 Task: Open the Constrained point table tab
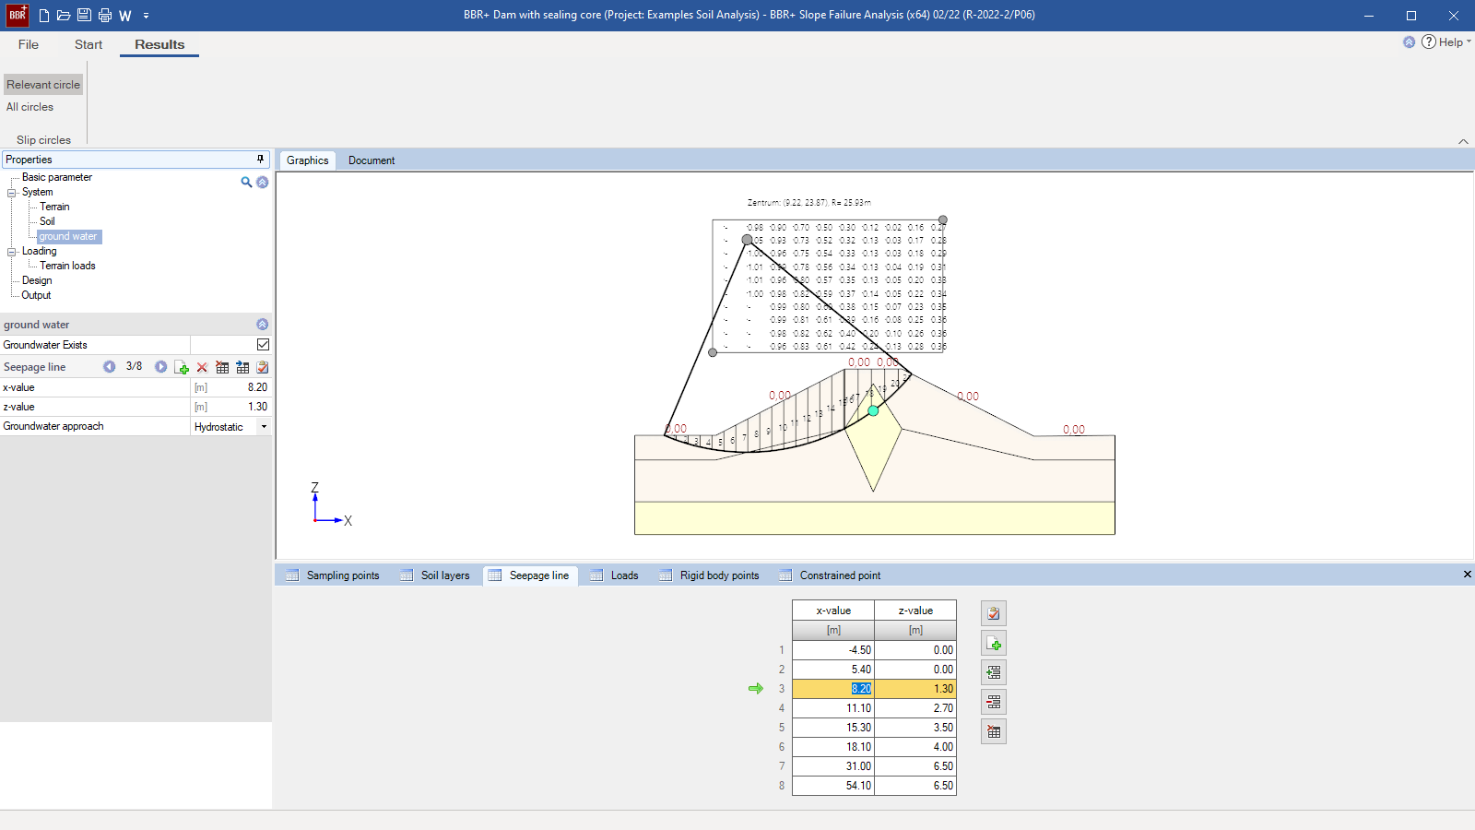[x=830, y=575]
